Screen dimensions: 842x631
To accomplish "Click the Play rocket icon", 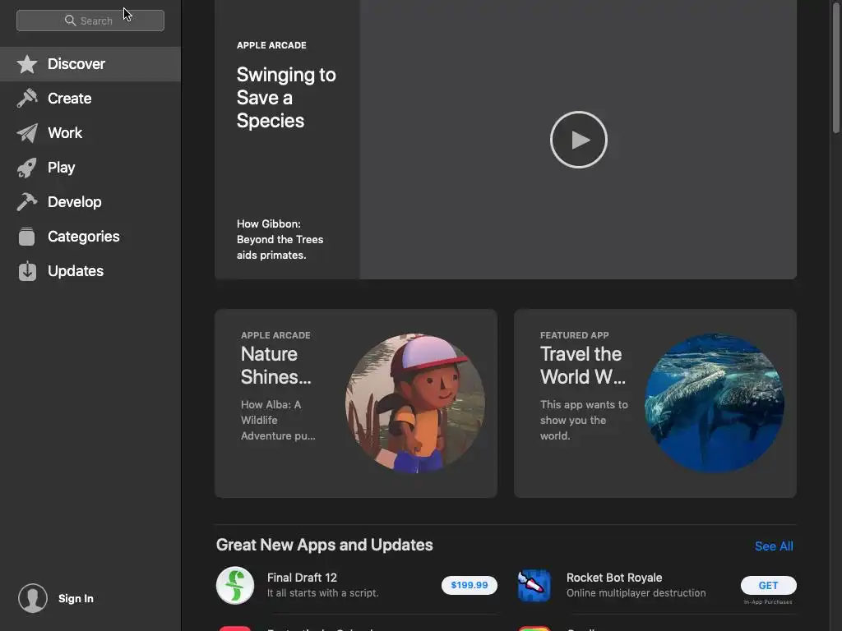I will tap(27, 168).
